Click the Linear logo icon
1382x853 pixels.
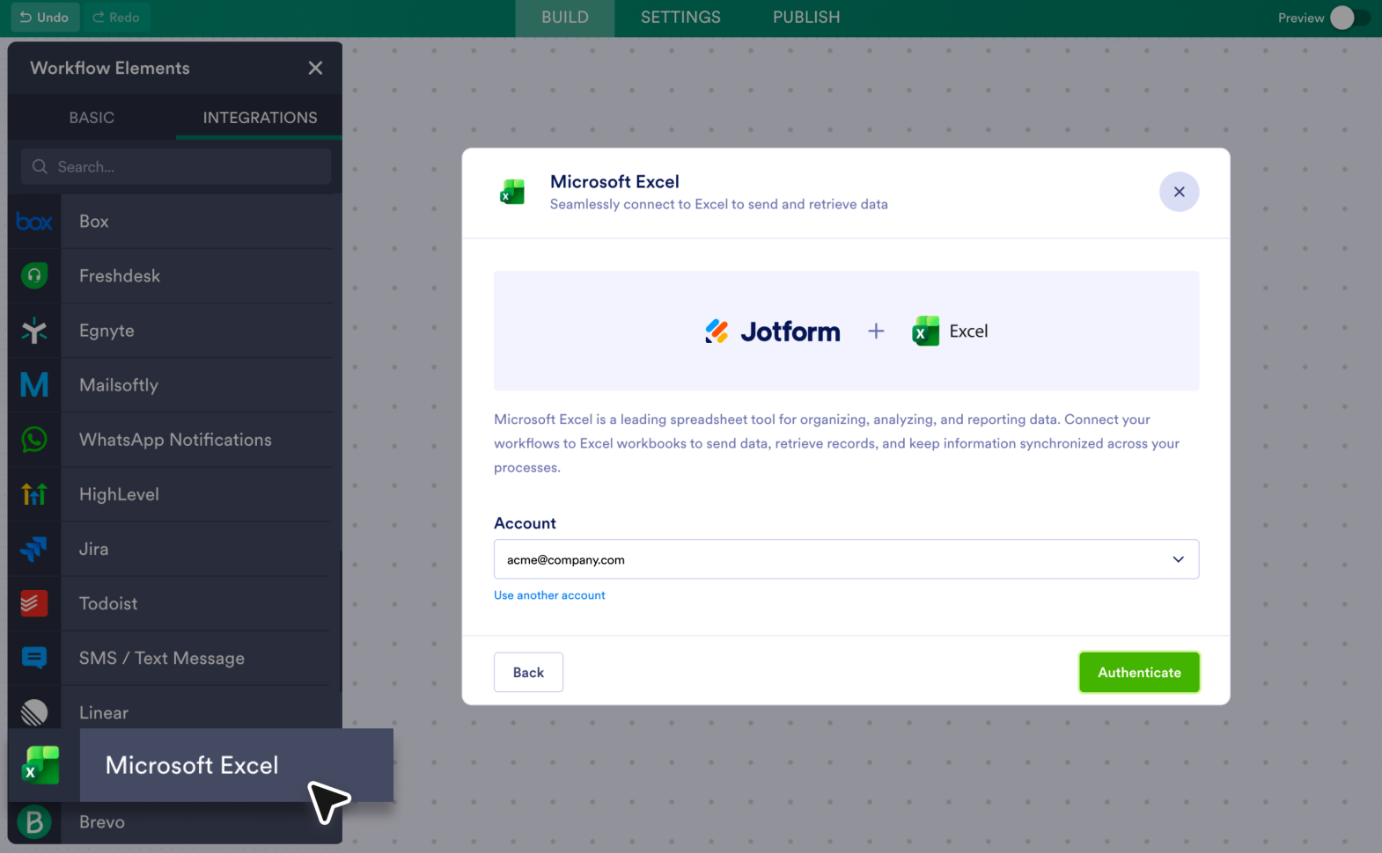(x=34, y=712)
